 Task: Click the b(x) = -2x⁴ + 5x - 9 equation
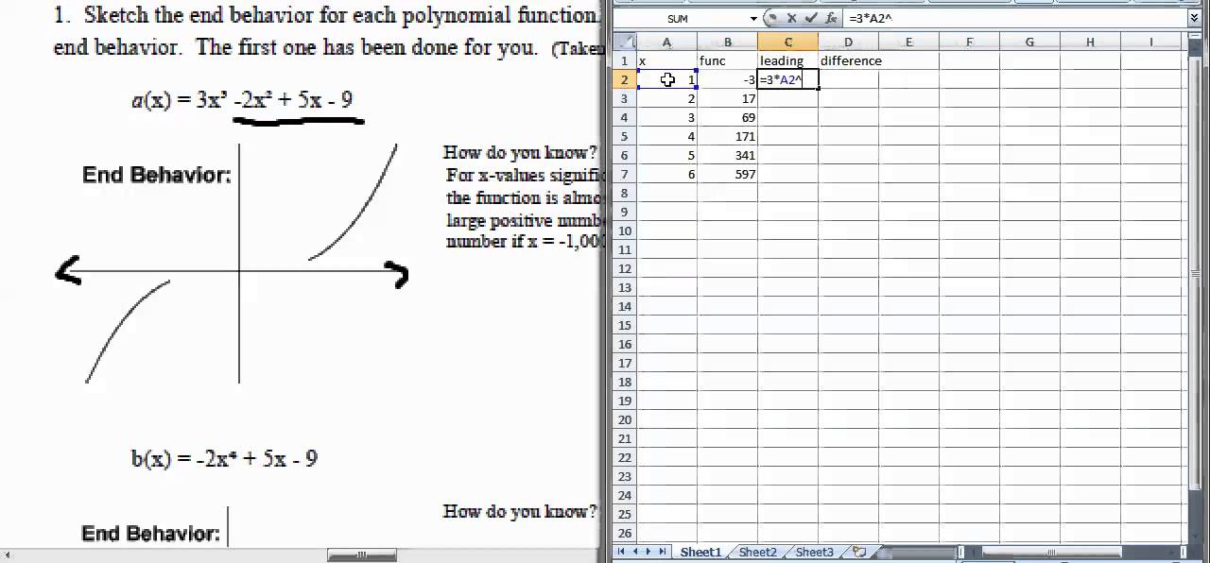(x=224, y=459)
